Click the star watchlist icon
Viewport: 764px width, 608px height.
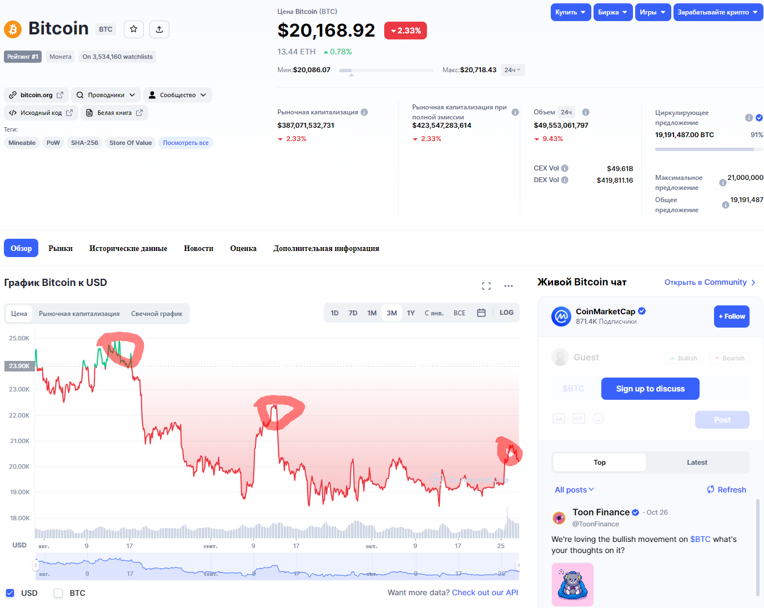[x=134, y=29]
